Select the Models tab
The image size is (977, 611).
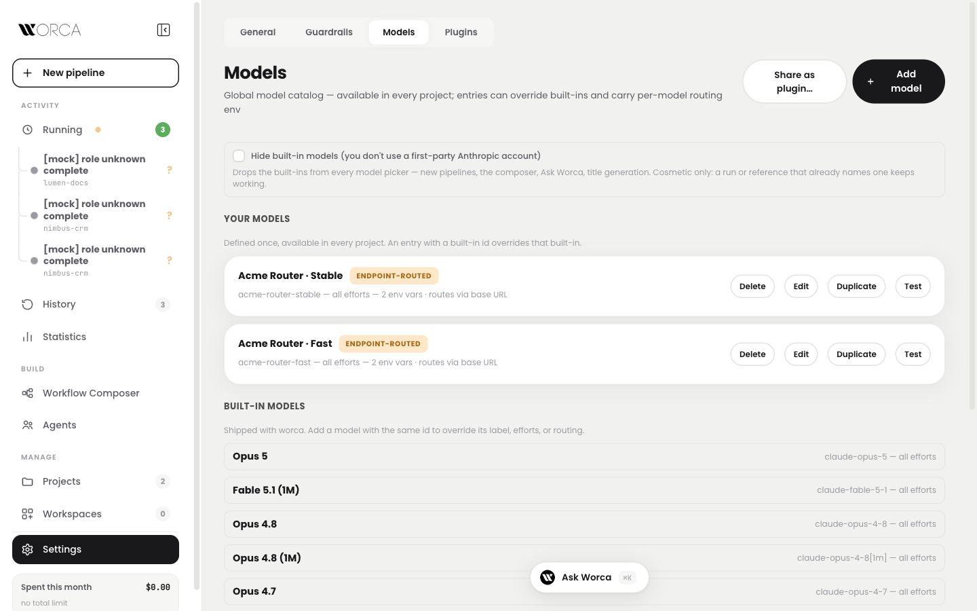pyautogui.click(x=399, y=32)
